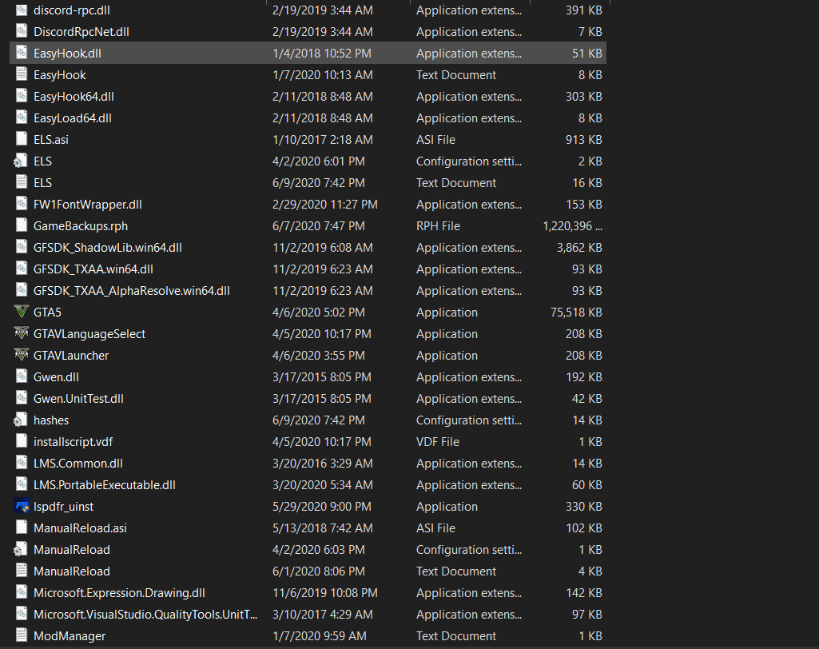The height and width of the screenshot is (649, 819).
Task: Click the Gwen.dll file icon
Action: coord(22,376)
